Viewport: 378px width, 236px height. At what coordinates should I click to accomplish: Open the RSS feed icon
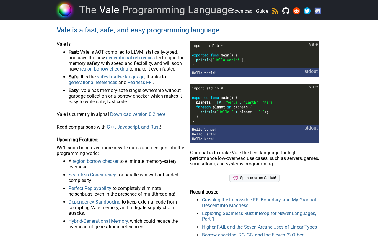click(275, 11)
